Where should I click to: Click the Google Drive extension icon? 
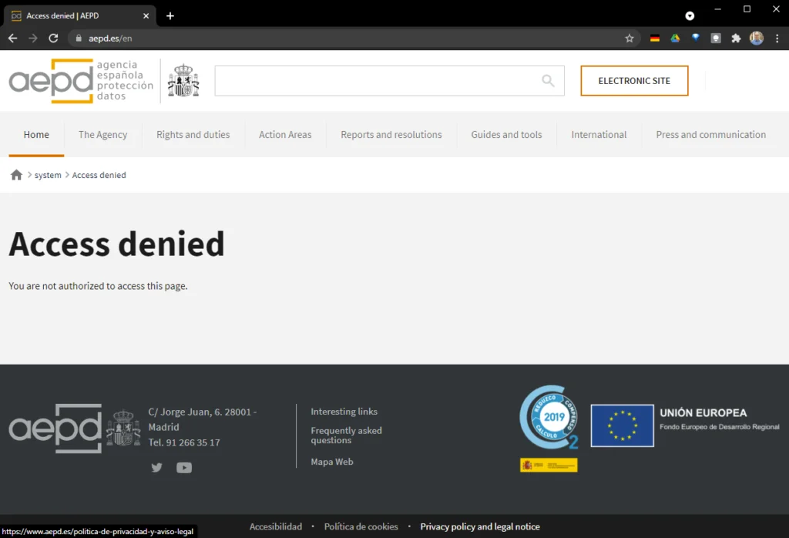tap(675, 39)
